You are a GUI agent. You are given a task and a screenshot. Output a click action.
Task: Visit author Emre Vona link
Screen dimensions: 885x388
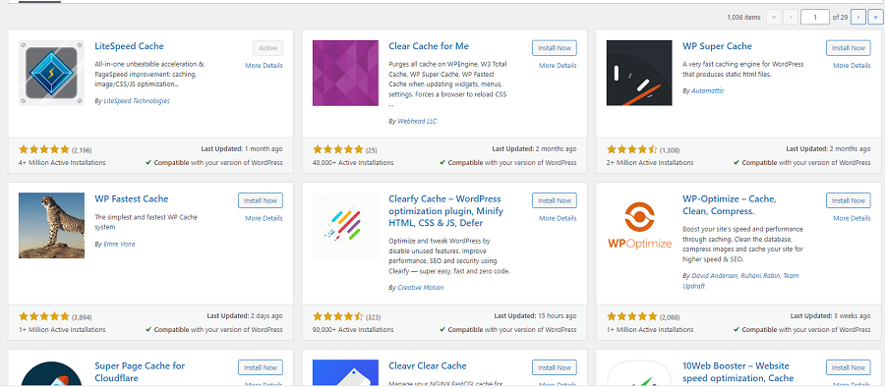[x=119, y=245]
